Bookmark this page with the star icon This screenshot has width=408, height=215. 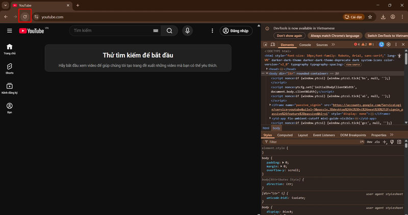(370, 17)
